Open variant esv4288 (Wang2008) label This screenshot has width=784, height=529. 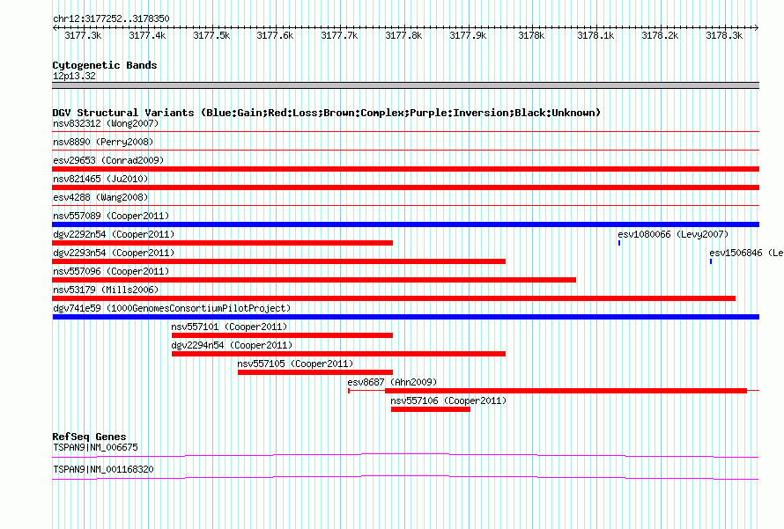pos(100,197)
